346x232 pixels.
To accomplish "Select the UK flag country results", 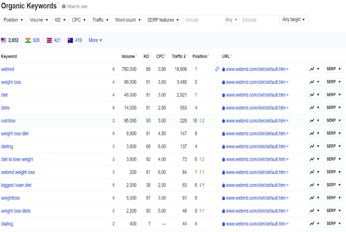I will 50,40.
